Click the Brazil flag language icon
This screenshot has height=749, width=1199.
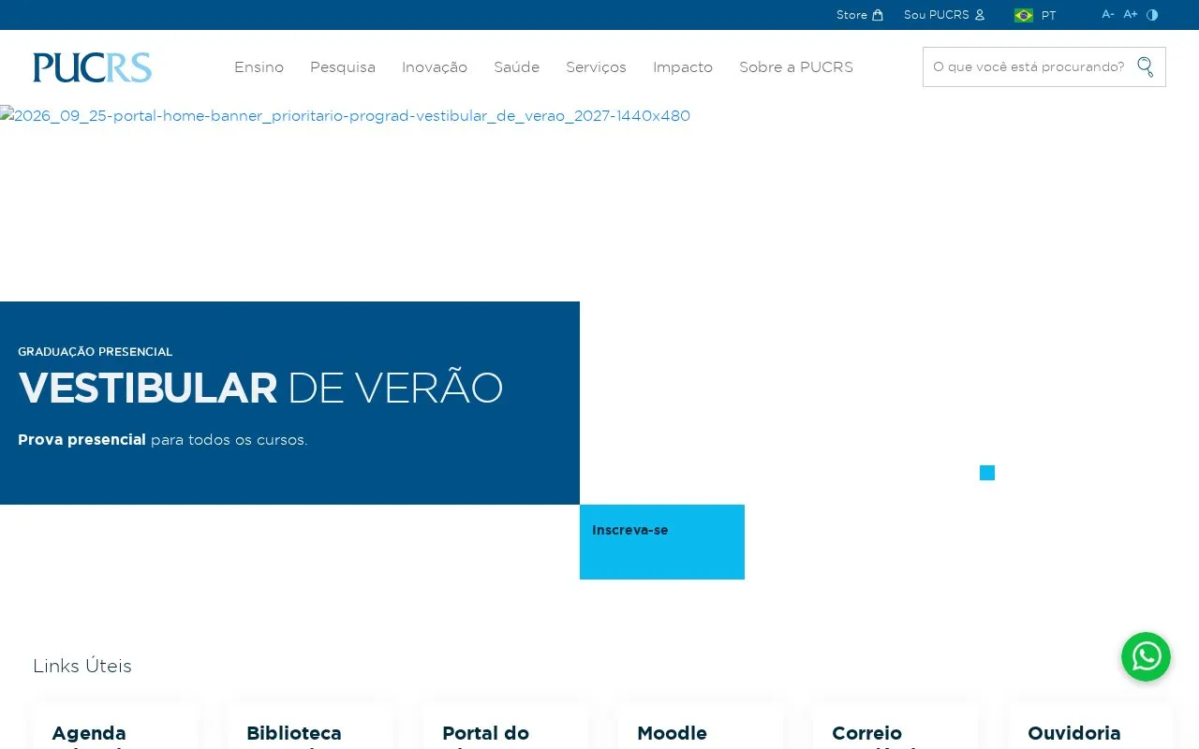[1024, 15]
